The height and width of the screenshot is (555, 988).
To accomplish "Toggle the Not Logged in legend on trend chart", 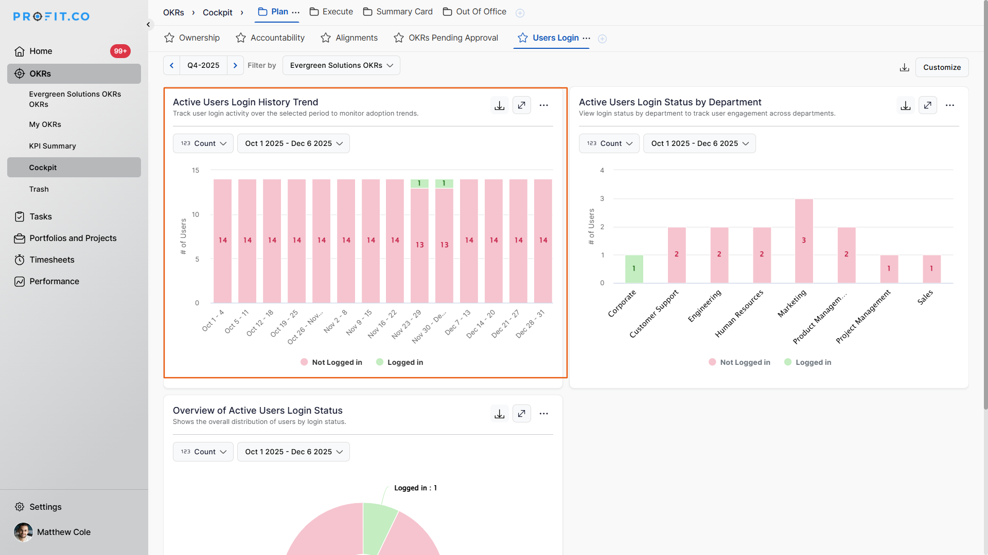I will click(331, 362).
